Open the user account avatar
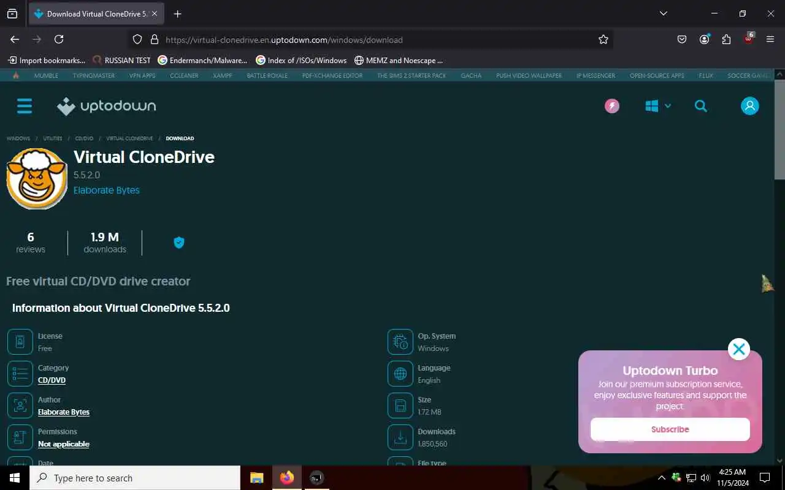This screenshot has width=785, height=490. coord(750,106)
